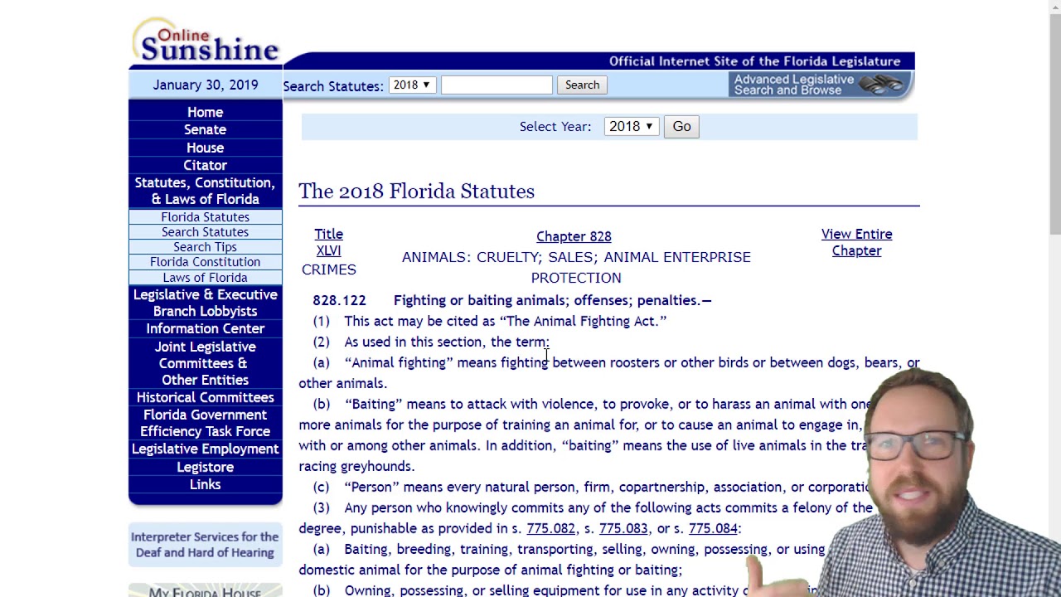Click the 'CRIMES' title text
1061x597 pixels.
click(328, 269)
